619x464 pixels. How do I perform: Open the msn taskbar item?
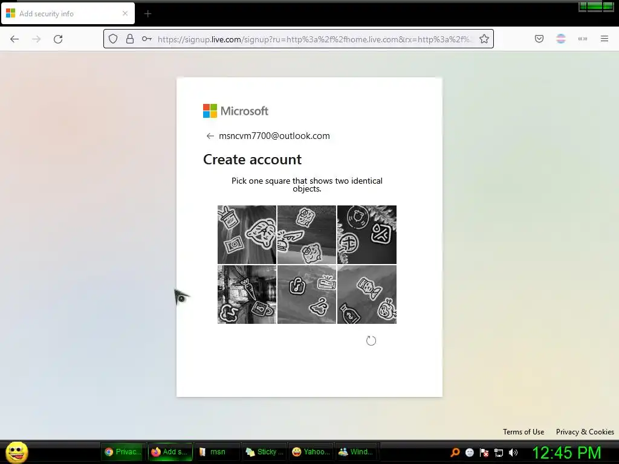(x=217, y=452)
